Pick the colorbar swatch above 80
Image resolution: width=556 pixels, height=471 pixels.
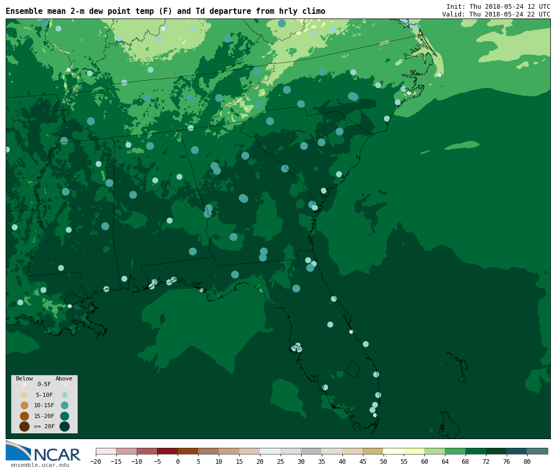click(537, 451)
